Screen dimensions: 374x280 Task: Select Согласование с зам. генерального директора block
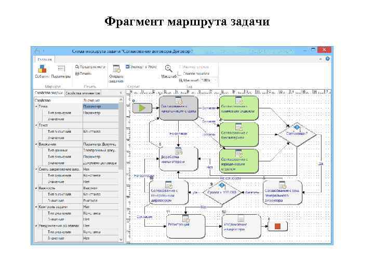[282, 192]
